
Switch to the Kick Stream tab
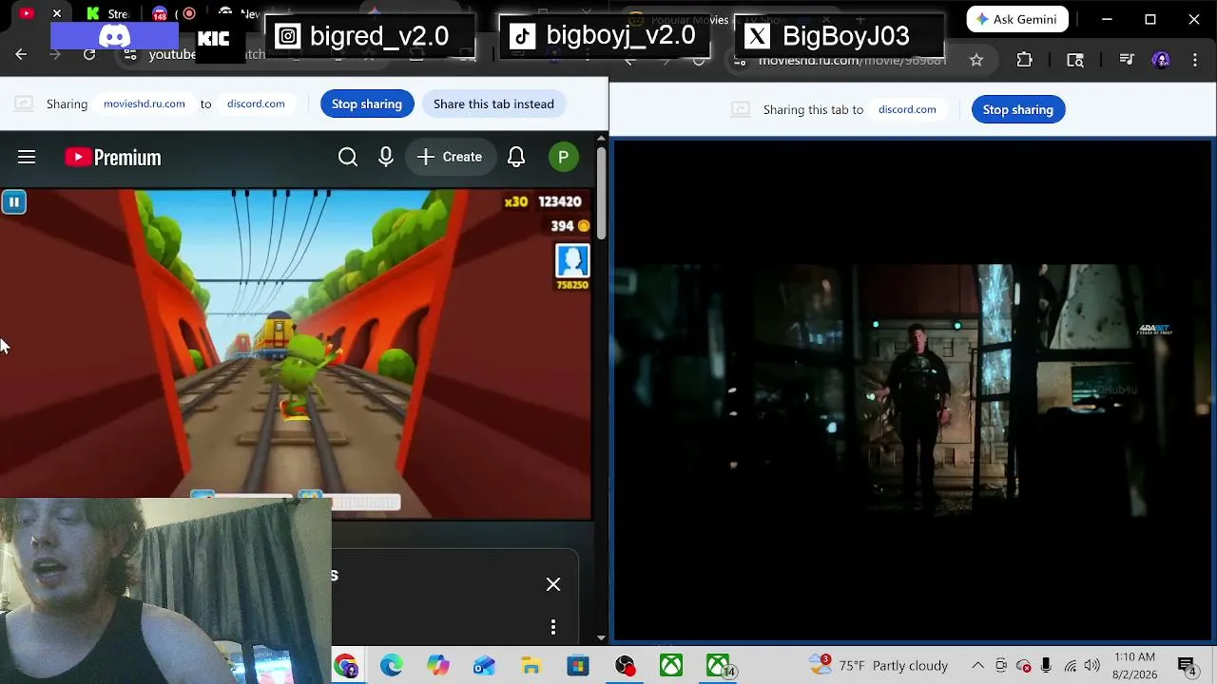click(107, 13)
